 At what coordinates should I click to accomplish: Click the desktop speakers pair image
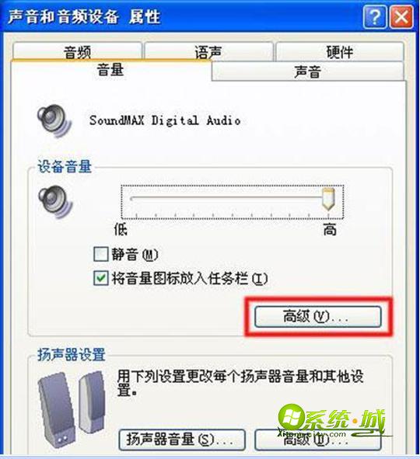point(72,411)
